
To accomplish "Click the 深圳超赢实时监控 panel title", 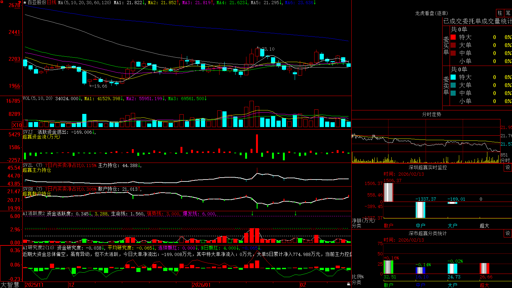I will [x=428, y=167].
